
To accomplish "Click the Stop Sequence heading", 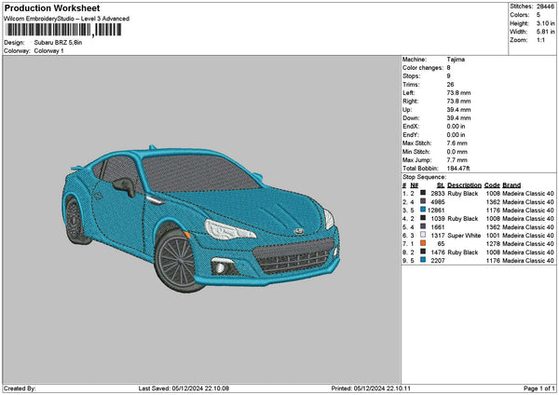I will pos(424,175).
